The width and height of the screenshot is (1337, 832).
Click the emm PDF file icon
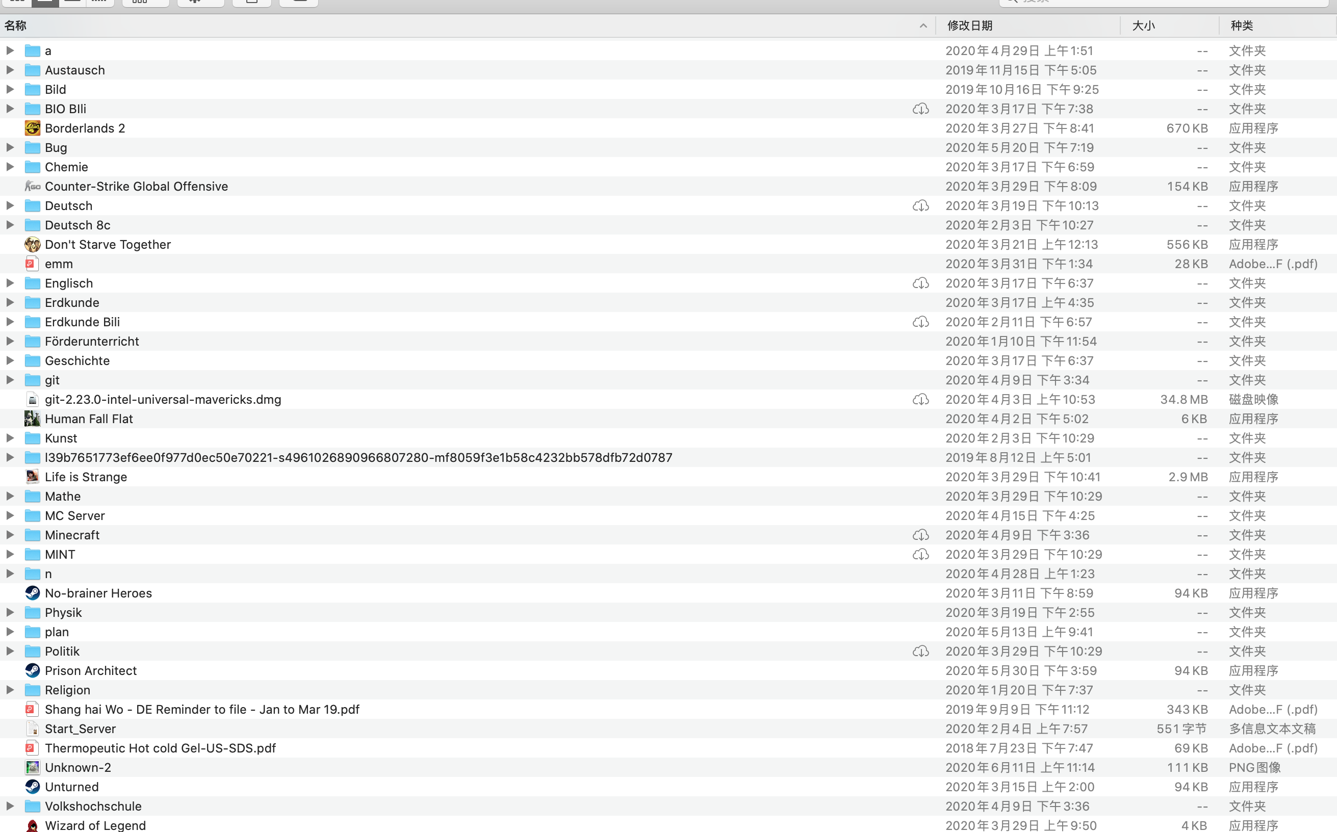tap(33, 264)
